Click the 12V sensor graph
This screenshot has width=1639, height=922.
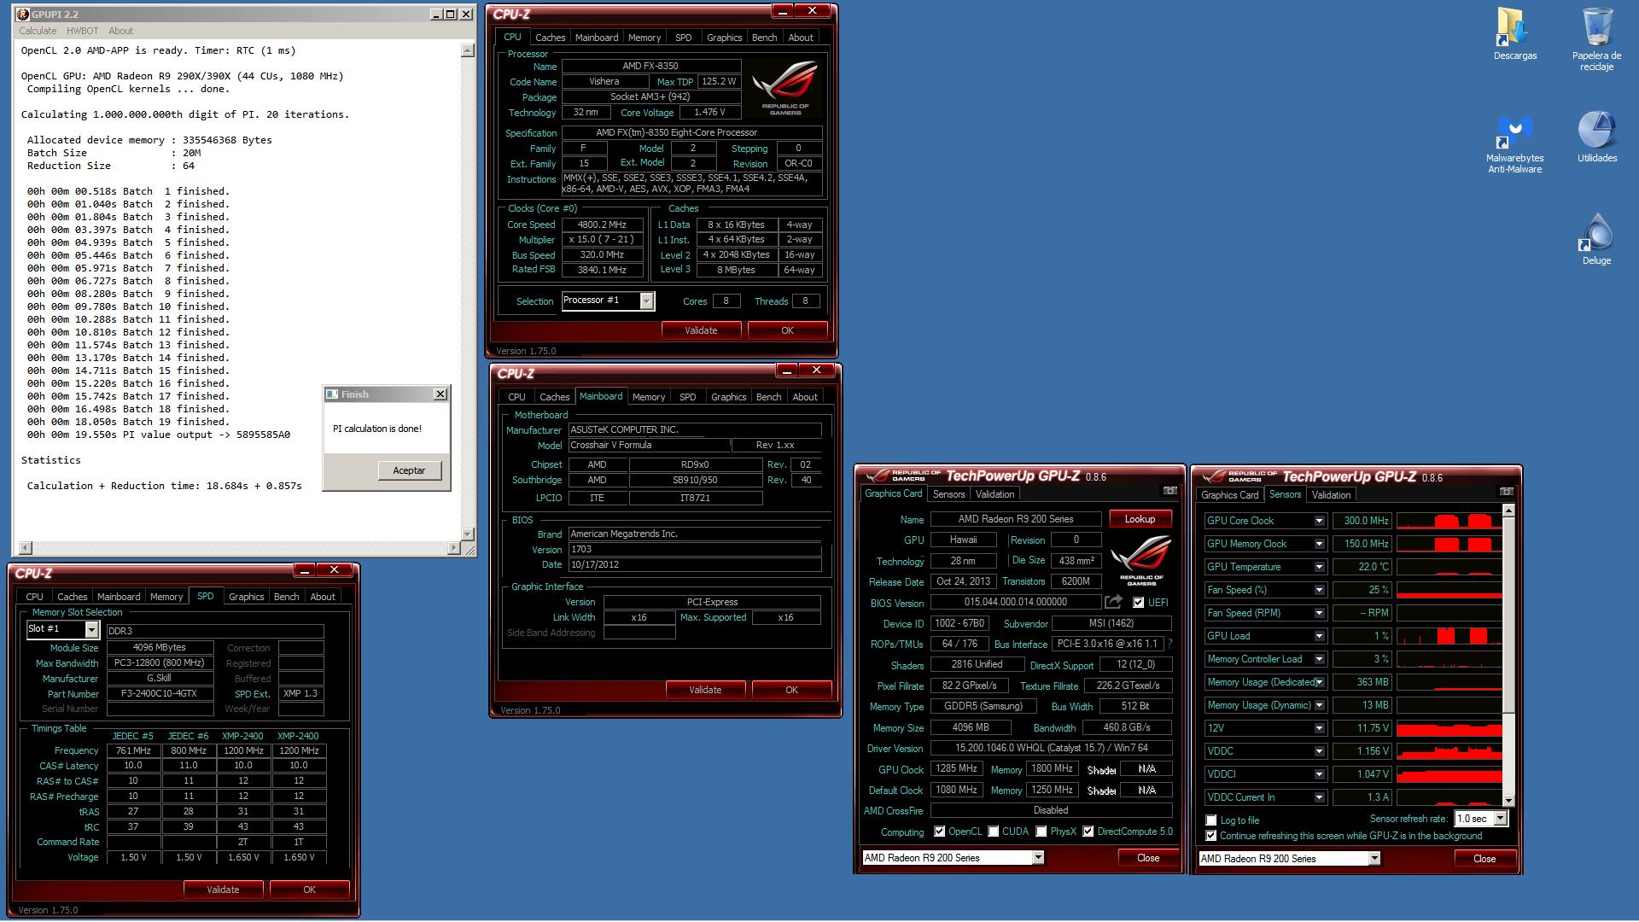tap(1449, 728)
